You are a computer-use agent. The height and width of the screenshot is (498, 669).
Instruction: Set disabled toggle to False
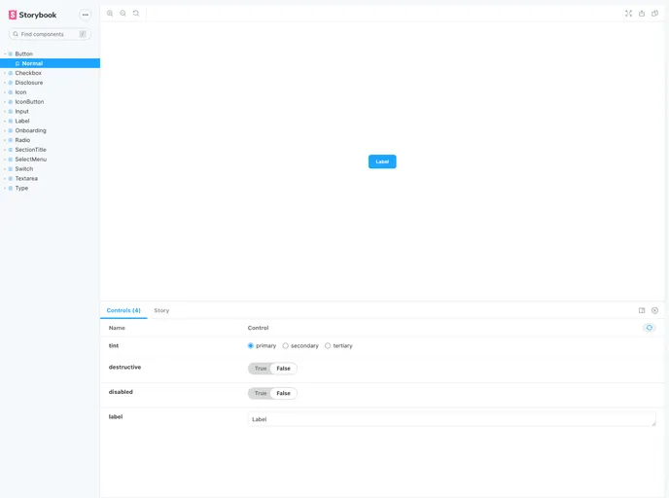pyautogui.click(x=283, y=393)
